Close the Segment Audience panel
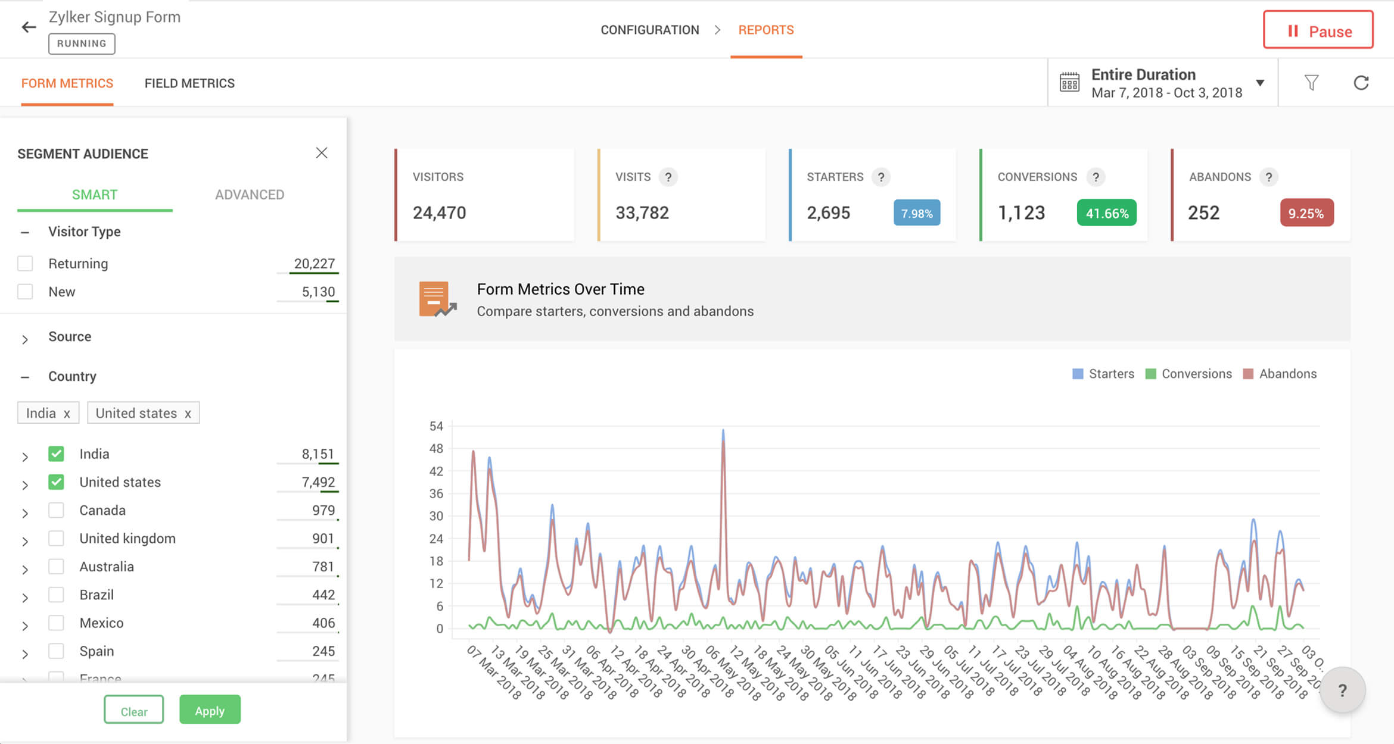1394x744 pixels. point(322,153)
